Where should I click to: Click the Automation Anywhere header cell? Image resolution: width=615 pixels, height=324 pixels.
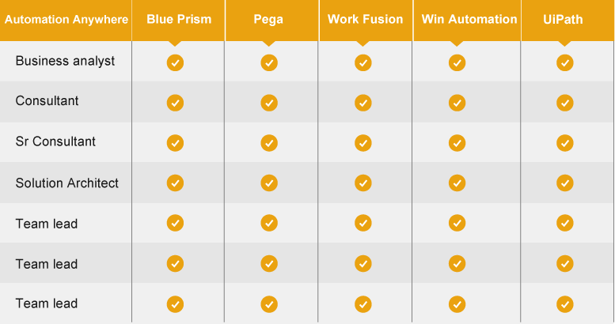click(66, 21)
